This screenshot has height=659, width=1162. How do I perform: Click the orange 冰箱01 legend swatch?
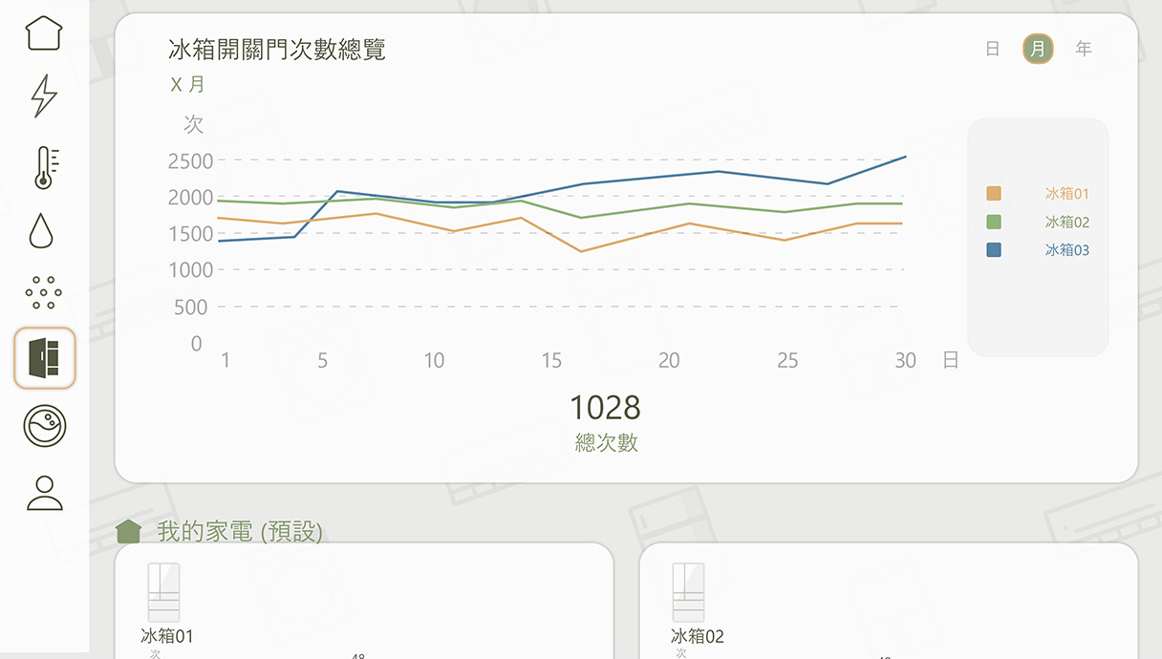pyautogui.click(x=994, y=194)
